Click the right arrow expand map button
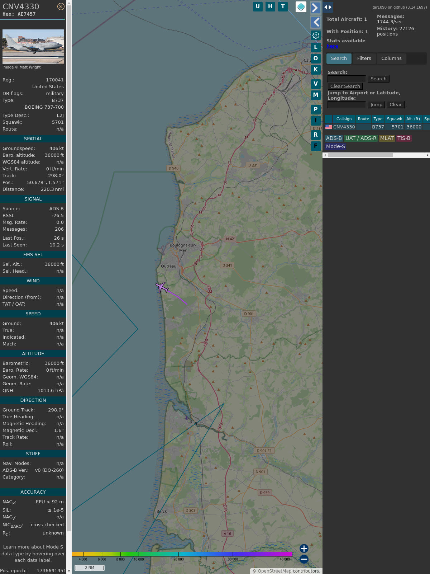This screenshot has height=574, width=430. (315, 8)
